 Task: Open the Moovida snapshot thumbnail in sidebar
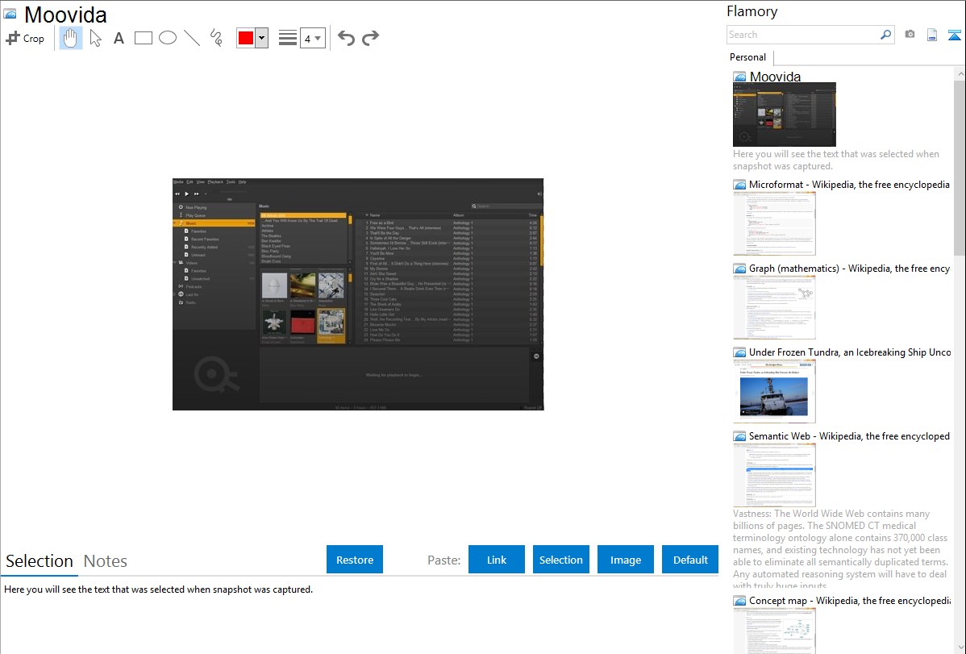tap(785, 115)
